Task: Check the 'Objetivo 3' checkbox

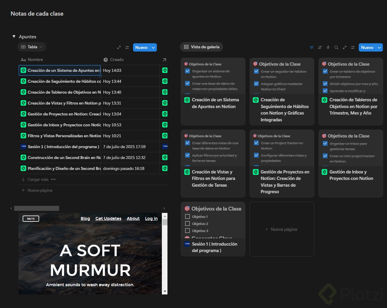Action: 187,231
